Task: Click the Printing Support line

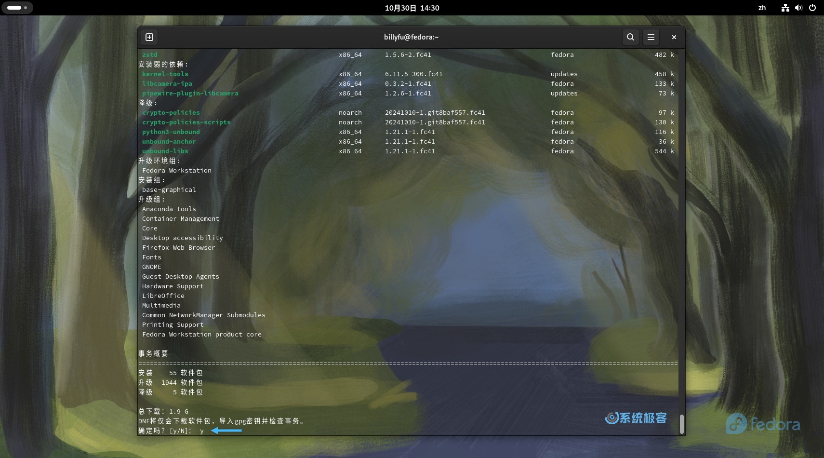Action: pos(173,324)
